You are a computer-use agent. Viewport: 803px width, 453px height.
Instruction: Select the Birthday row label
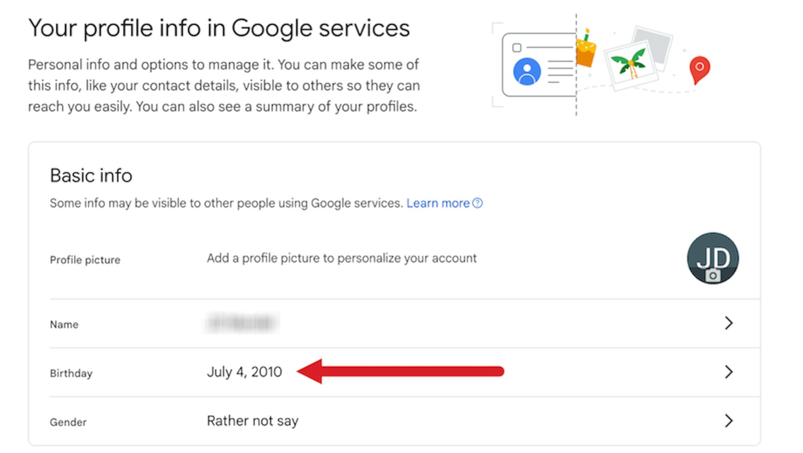(71, 373)
